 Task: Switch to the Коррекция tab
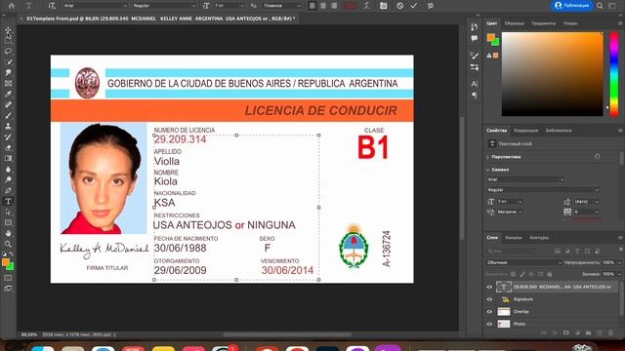[525, 131]
